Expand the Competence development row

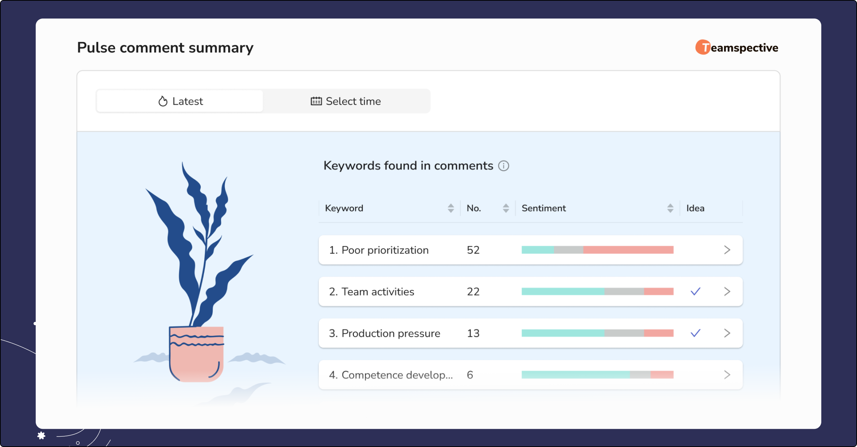[727, 375]
